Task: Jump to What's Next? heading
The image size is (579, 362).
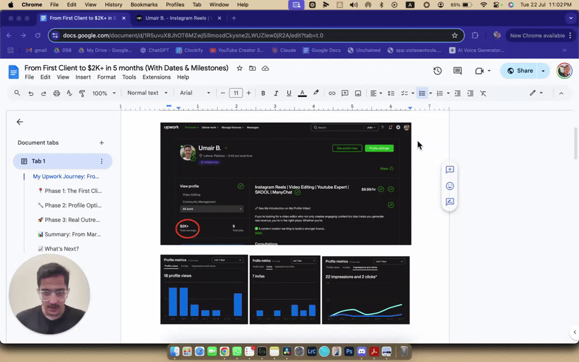Action: 58,249
